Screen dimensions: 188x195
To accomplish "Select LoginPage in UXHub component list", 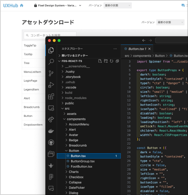I will [34, 80].
